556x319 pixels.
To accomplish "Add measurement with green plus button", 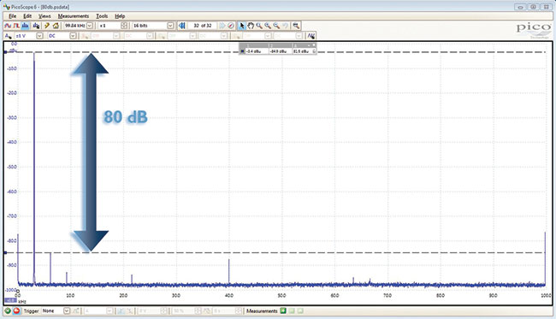I will pos(283,311).
